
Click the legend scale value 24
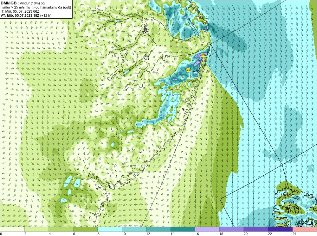pos(294,234)
